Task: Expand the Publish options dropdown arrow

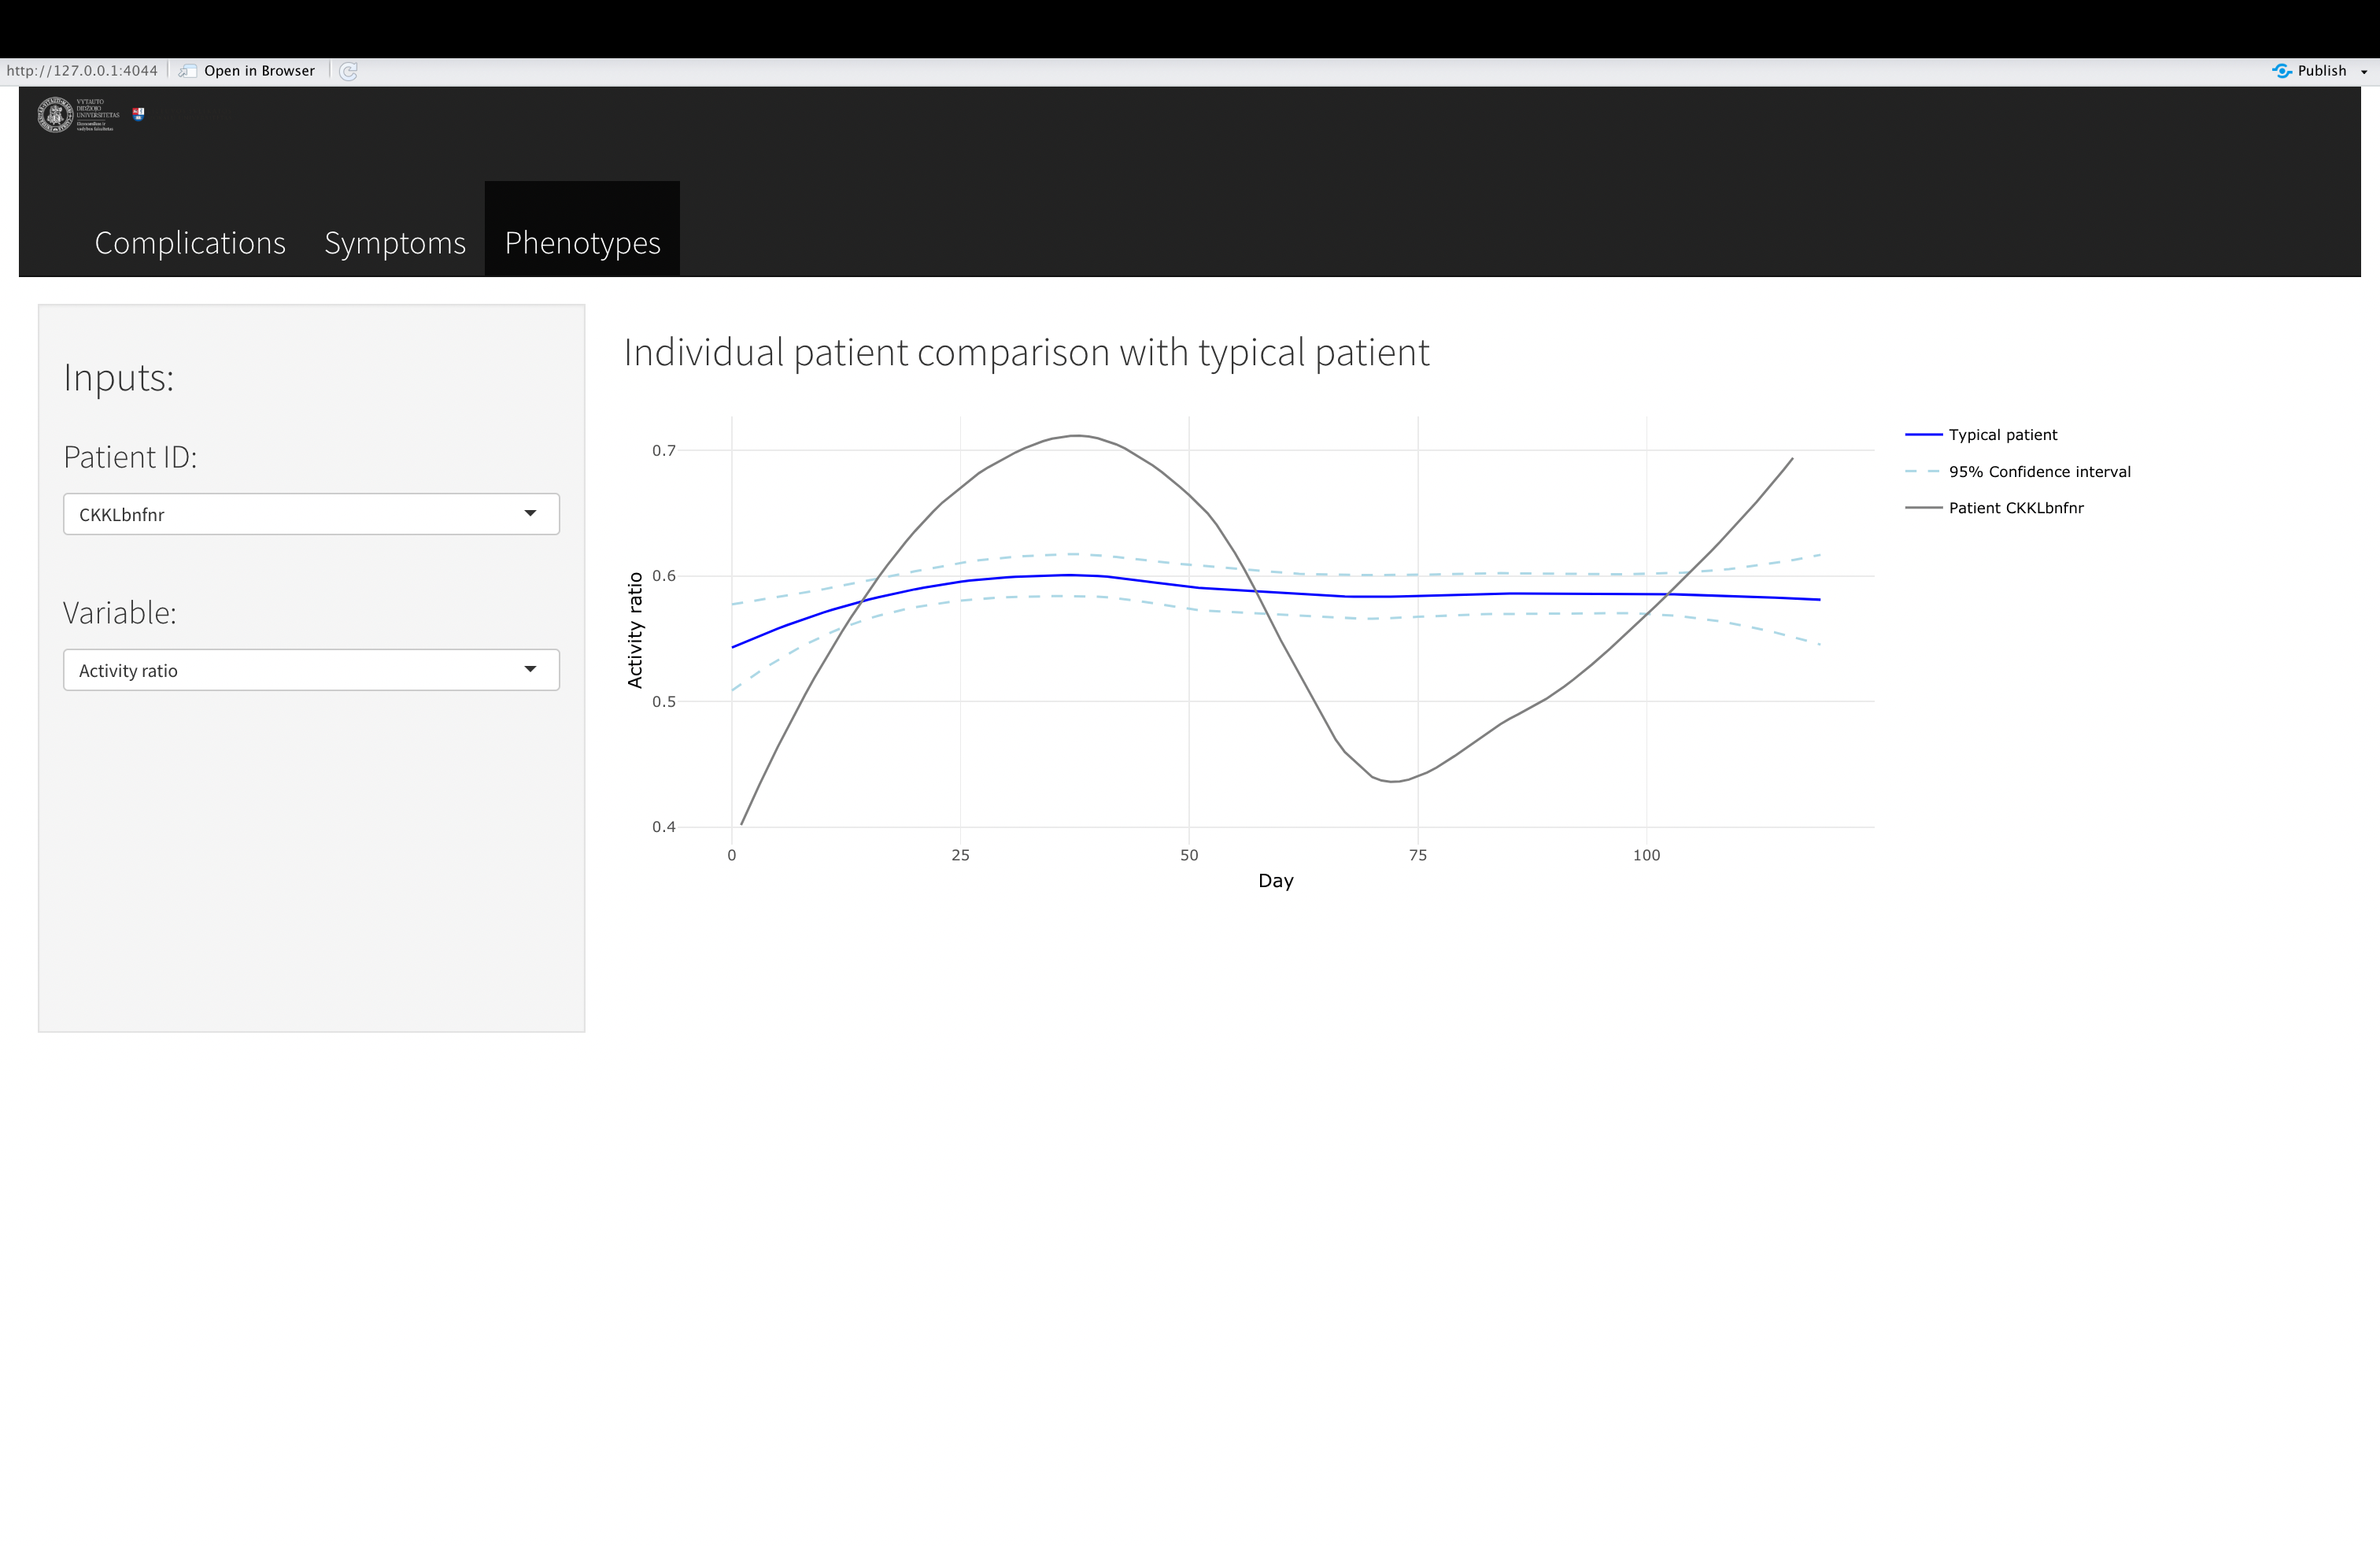Action: 2364,72
